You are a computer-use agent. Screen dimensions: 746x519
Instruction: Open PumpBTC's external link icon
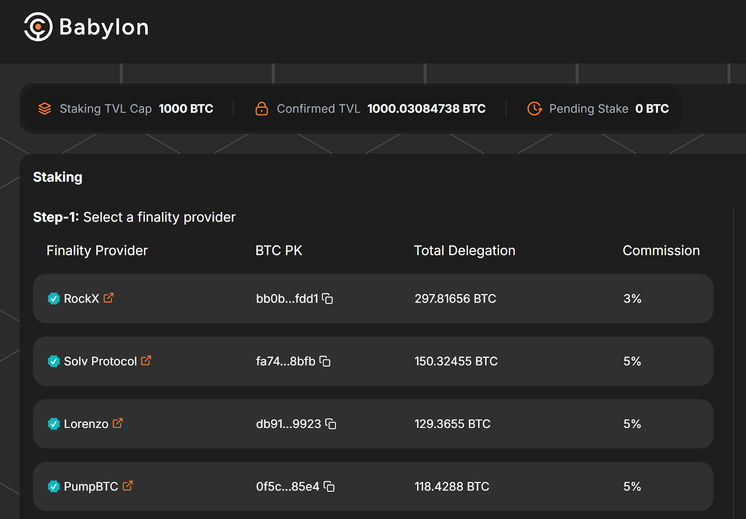(x=128, y=486)
